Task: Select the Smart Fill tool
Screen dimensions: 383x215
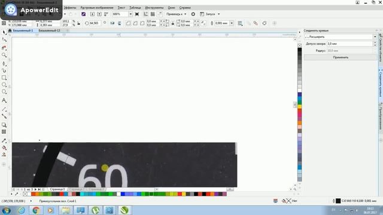Action: tap(4, 155)
